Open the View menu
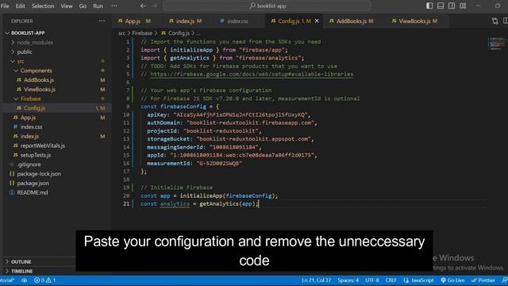This screenshot has height=286, width=508. click(67, 6)
